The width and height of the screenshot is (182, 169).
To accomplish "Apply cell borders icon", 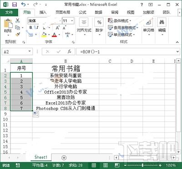I will pos(31,35).
